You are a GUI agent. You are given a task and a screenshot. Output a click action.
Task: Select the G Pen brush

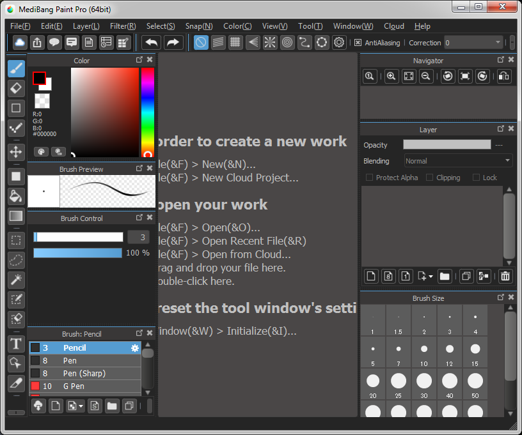pyautogui.click(x=83, y=386)
